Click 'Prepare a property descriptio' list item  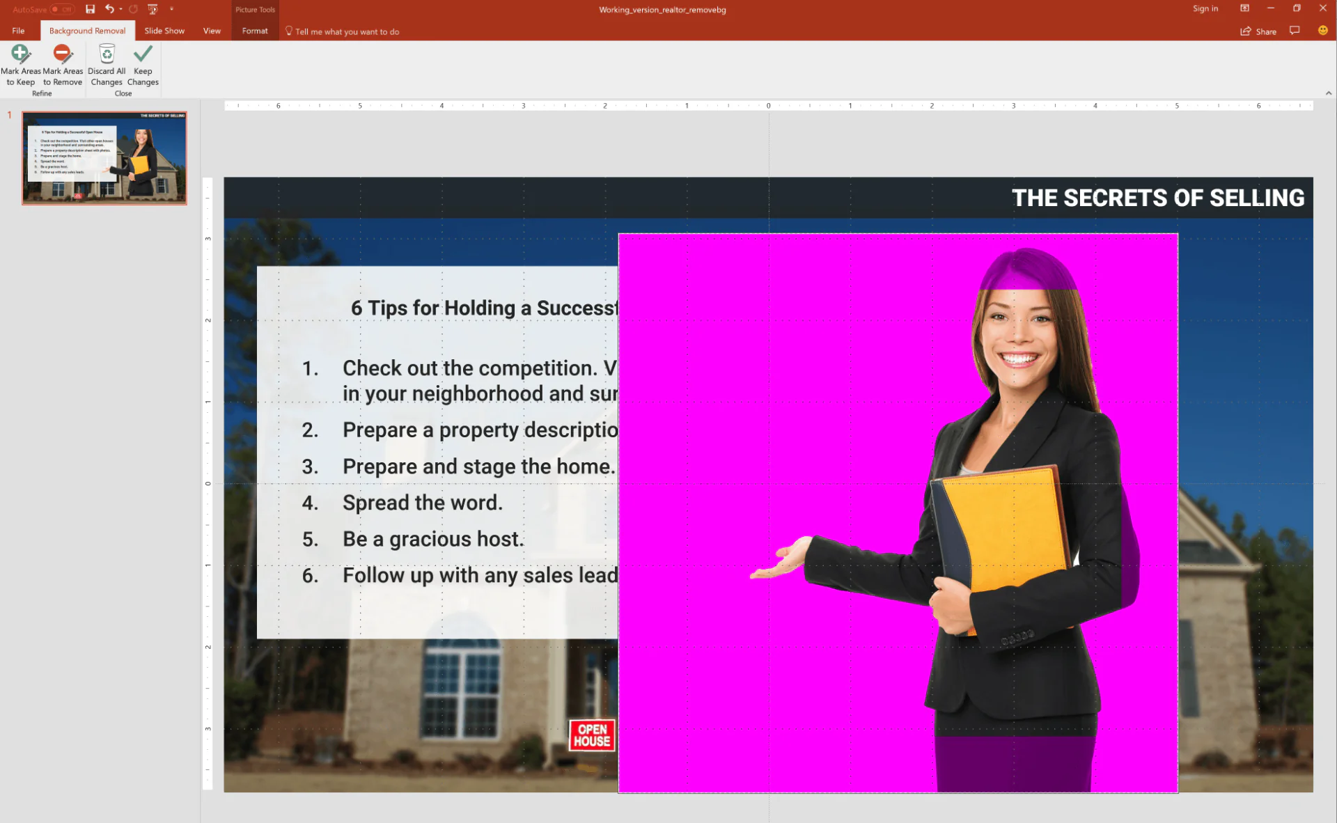click(480, 430)
